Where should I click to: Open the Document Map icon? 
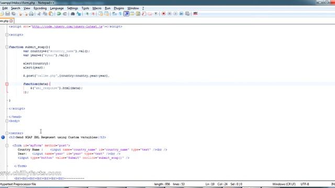[x=138, y=14]
